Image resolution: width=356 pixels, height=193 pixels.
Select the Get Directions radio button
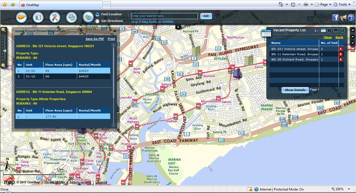pyautogui.click(x=97, y=21)
